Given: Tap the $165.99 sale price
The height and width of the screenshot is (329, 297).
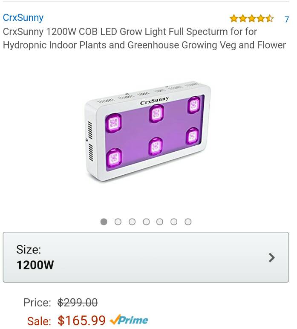Looking at the screenshot, I should pos(81,320).
